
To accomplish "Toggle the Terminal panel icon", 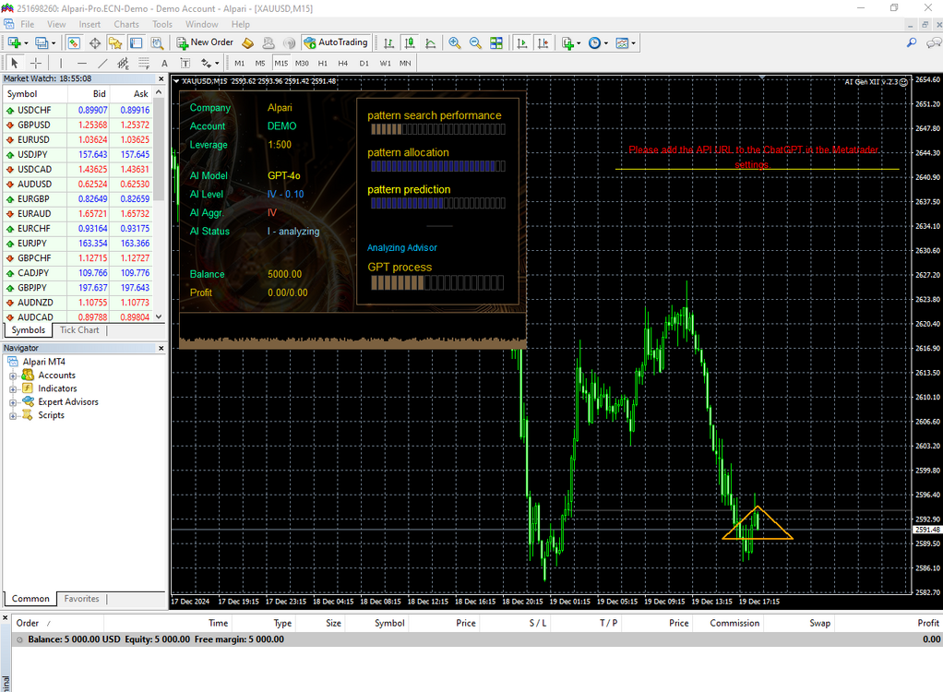I will click(137, 42).
